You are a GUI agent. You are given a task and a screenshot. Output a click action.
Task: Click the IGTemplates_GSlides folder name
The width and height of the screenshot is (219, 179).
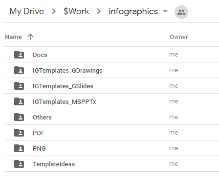[63, 86]
